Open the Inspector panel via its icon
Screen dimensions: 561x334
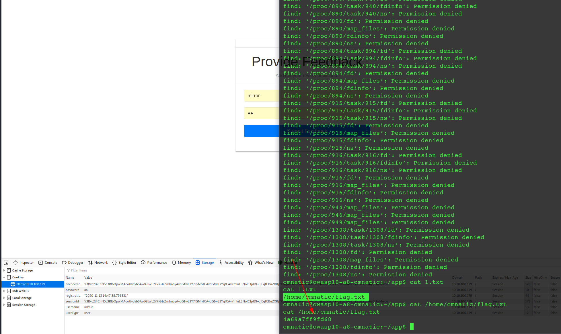click(x=15, y=262)
